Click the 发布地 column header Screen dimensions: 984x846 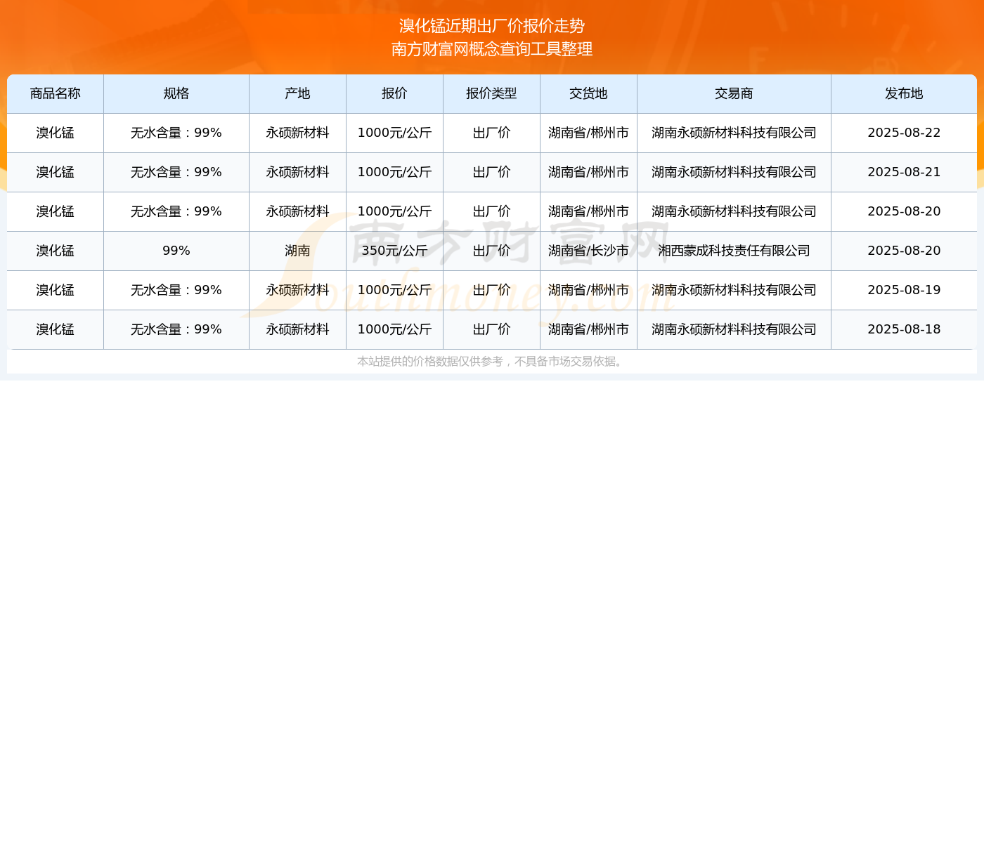coord(904,94)
